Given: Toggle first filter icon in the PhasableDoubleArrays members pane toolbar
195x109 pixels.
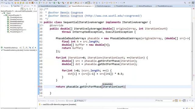Looking at the screenshot, I should click(30, 48).
